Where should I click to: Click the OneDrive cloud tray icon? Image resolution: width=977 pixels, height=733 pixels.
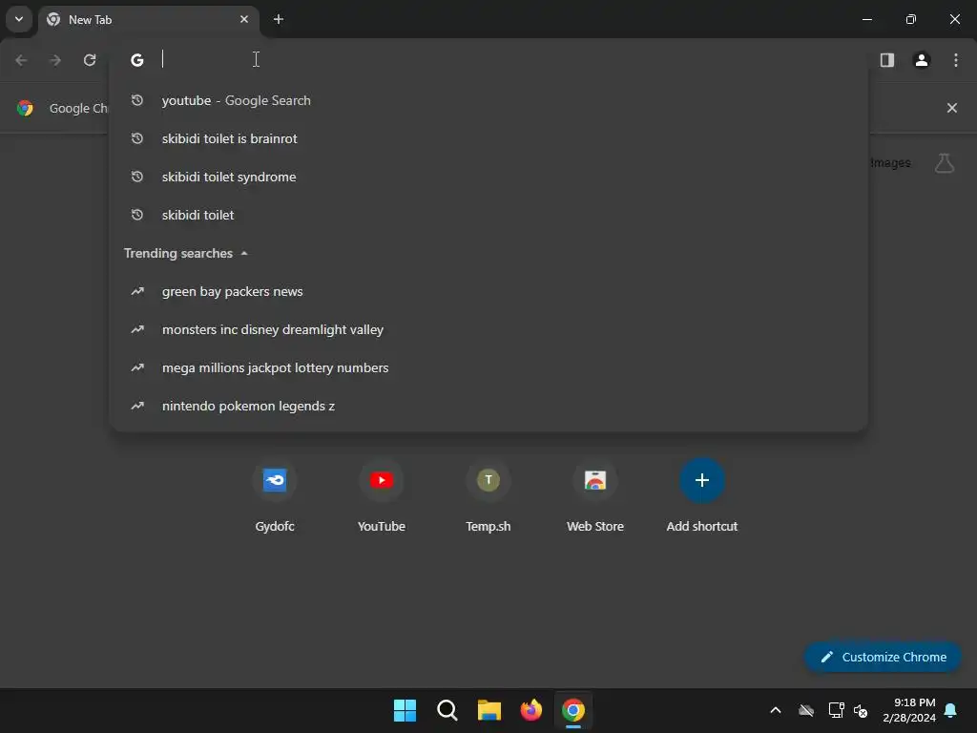pos(806,710)
